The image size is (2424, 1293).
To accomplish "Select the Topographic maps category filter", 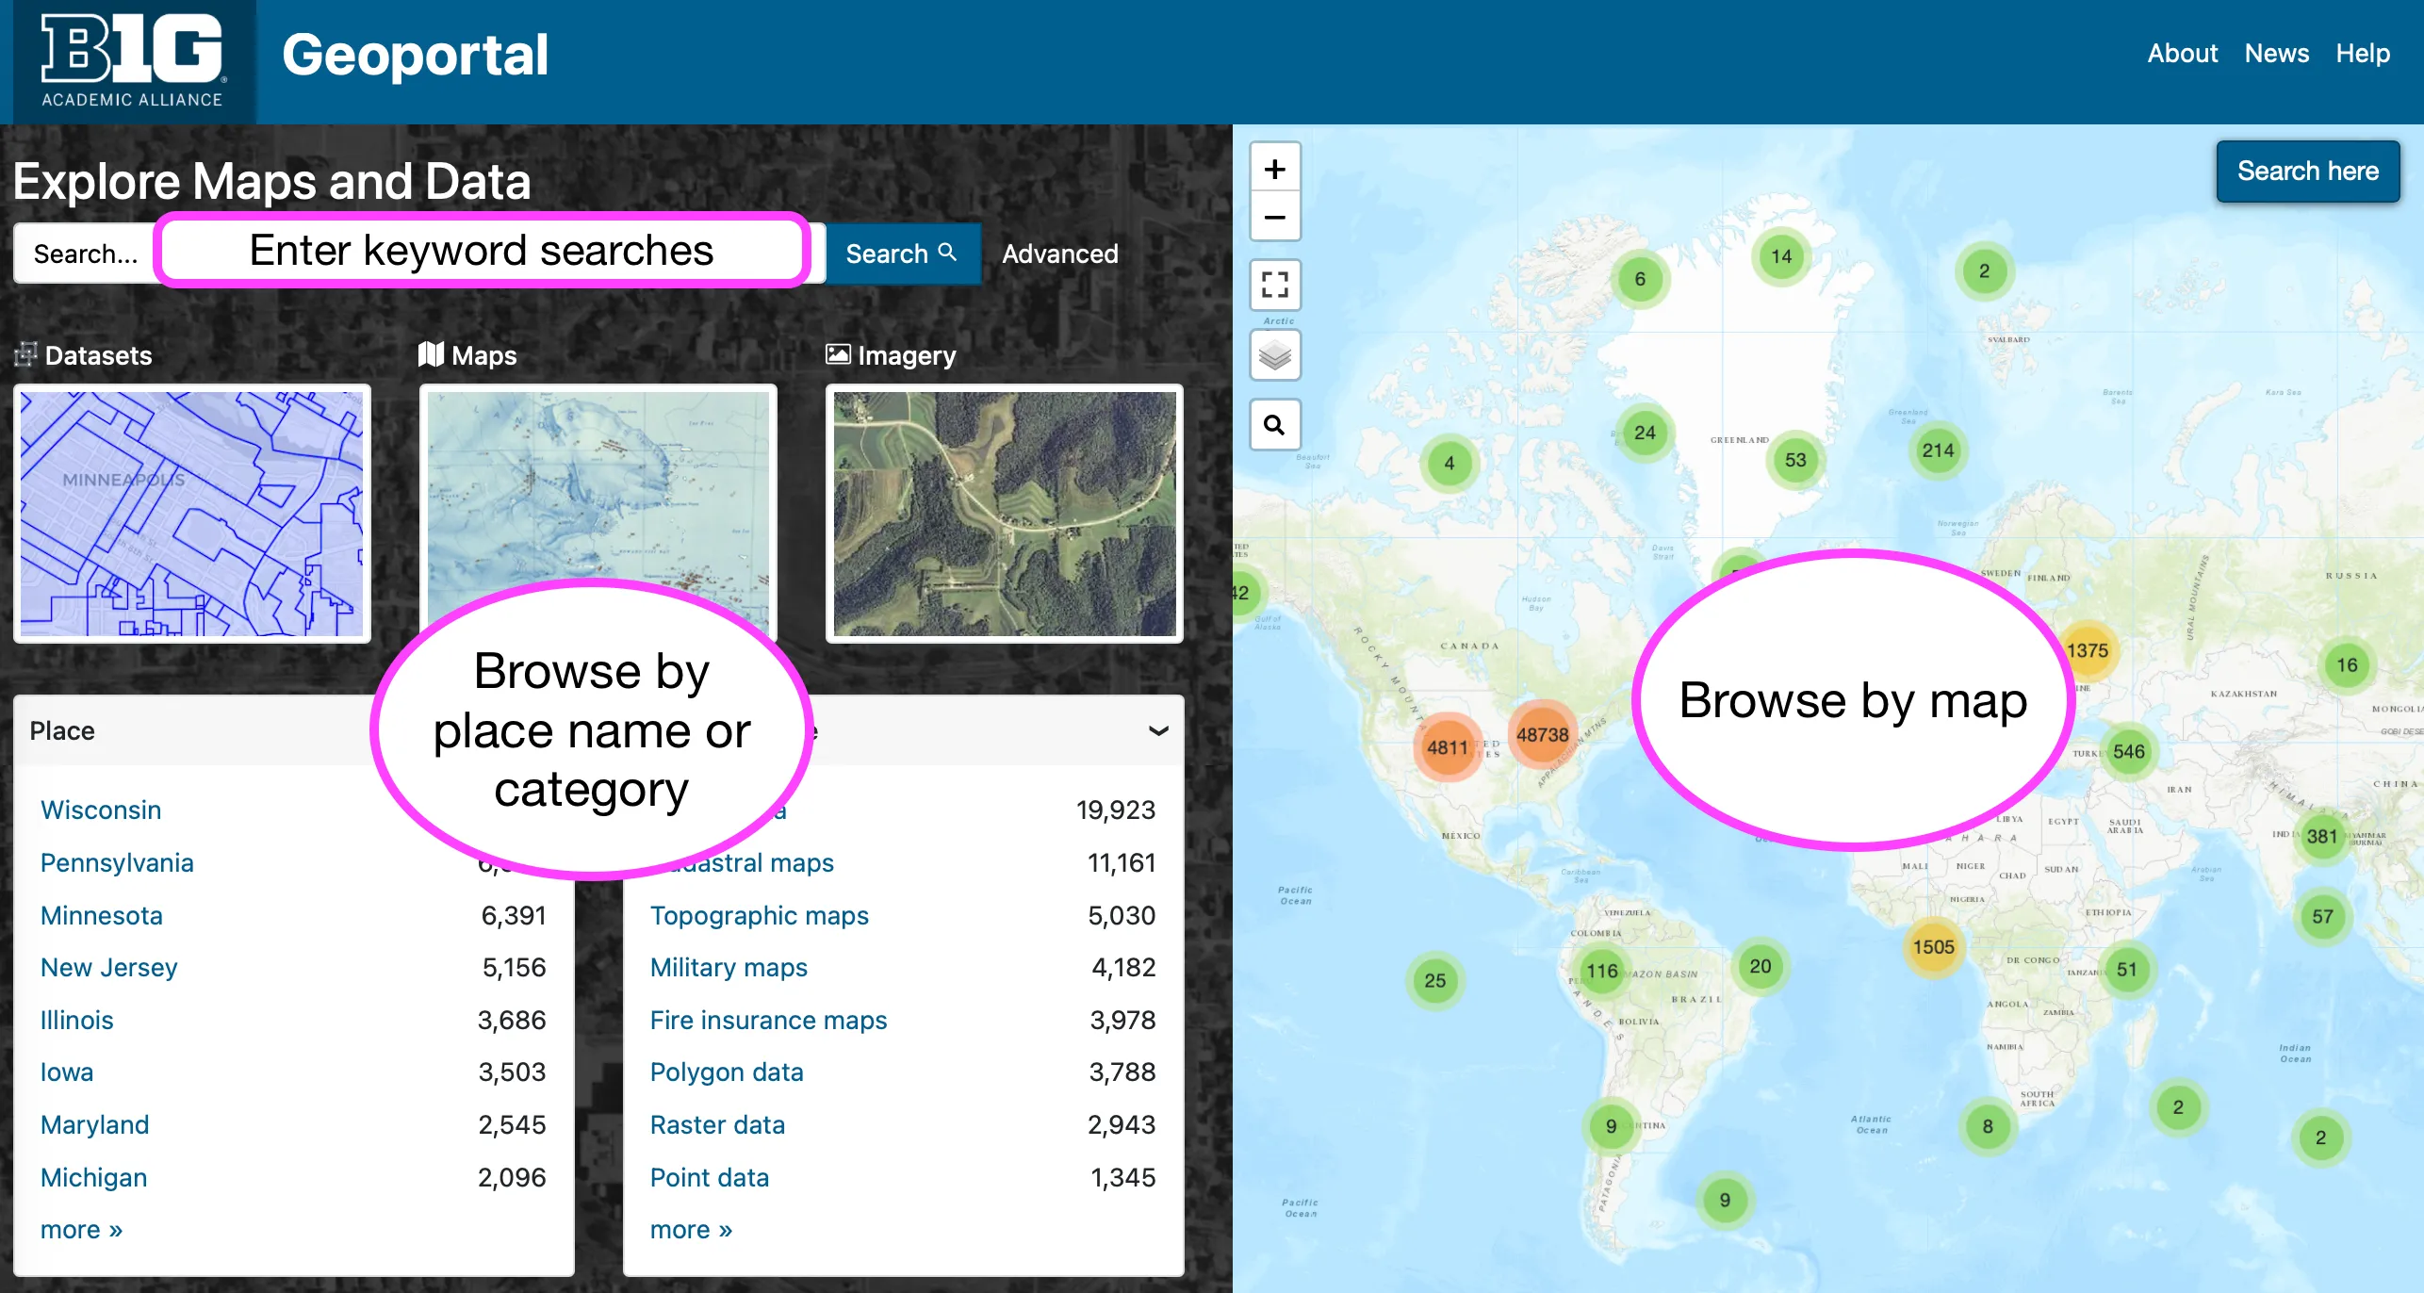I will (x=759, y=915).
